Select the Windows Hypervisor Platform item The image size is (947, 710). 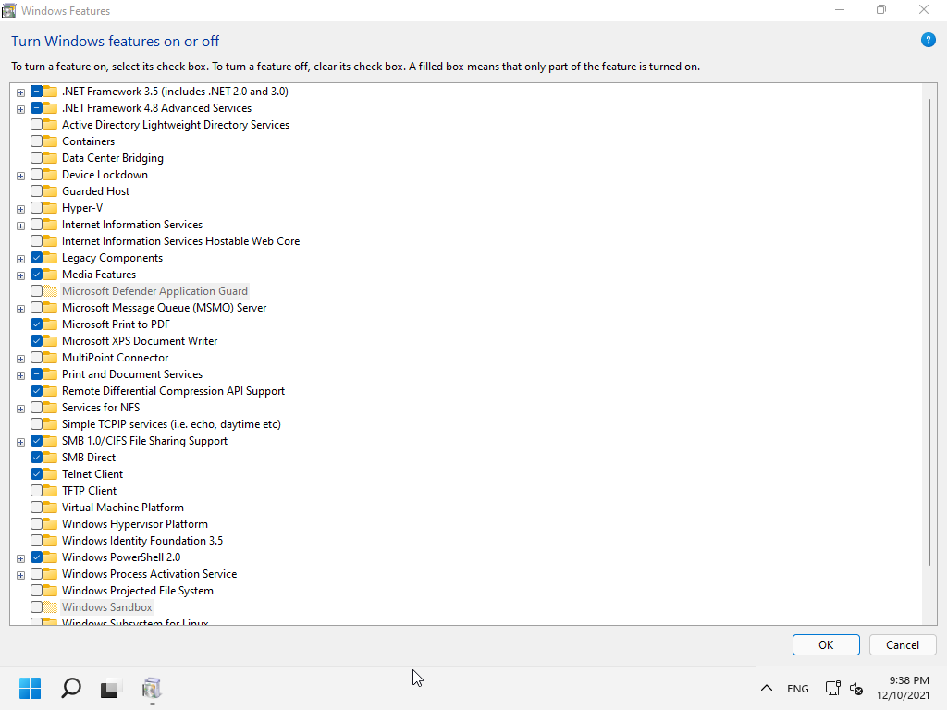pyautogui.click(x=134, y=524)
